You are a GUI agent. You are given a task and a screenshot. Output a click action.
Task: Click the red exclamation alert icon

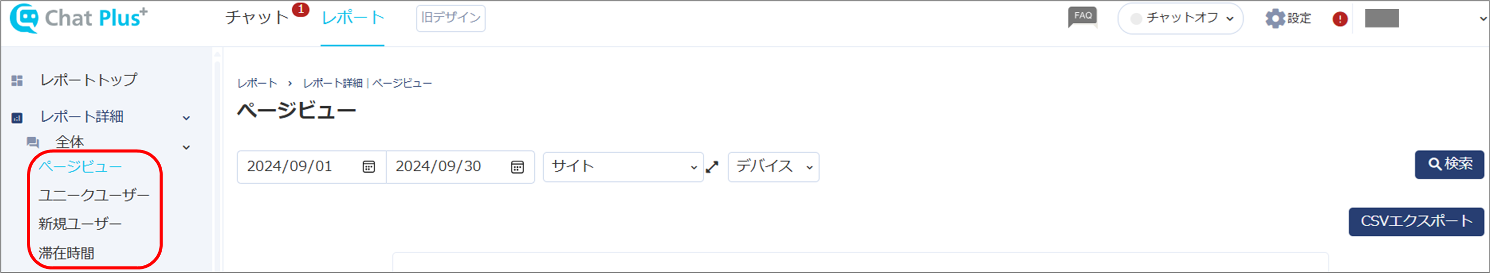click(x=1340, y=19)
